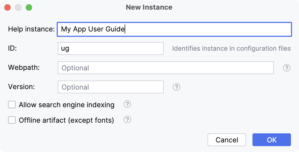299x152 pixels.
Task: Minimize the dialog with the gray button
Action: click(x=18, y=7)
